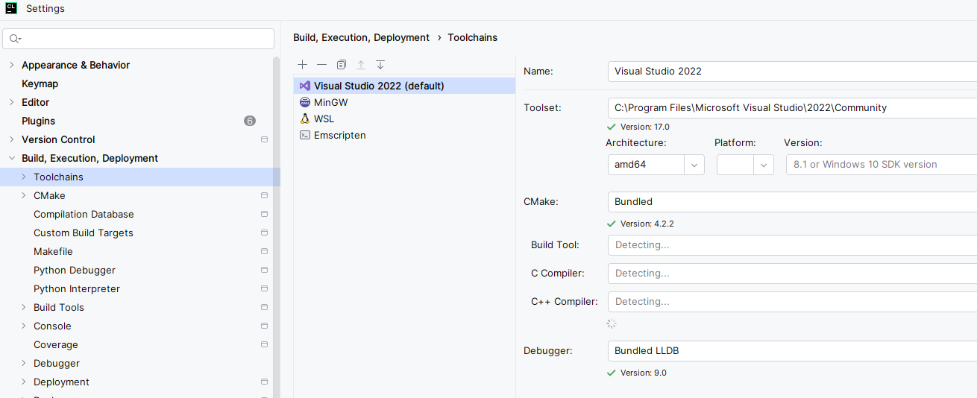The width and height of the screenshot is (977, 398).
Task: Click the Build Tool detecting field
Action: (792, 245)
